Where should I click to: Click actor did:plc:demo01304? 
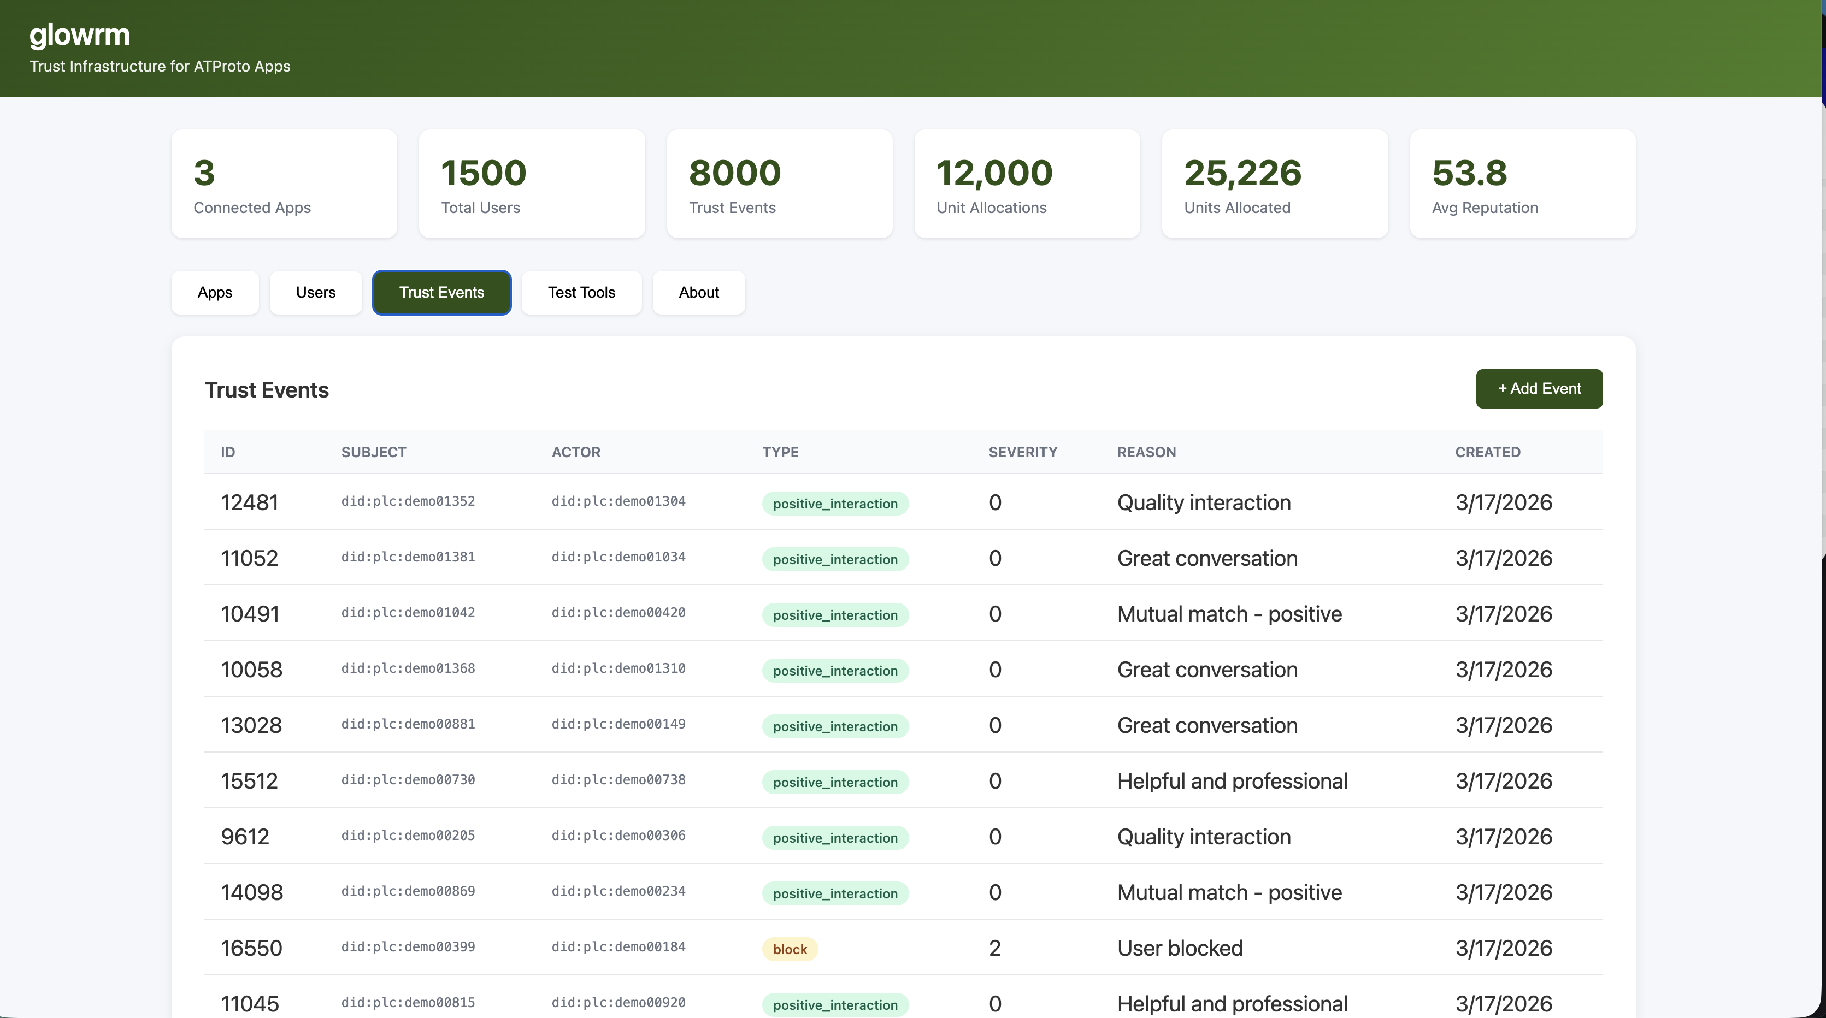619,501
